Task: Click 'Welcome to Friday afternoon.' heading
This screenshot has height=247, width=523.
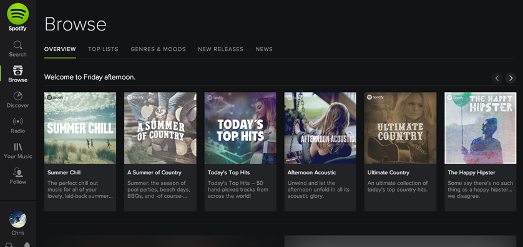Action: [90, 77]
